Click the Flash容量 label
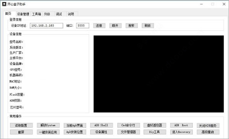 click(x=17, y=95)
